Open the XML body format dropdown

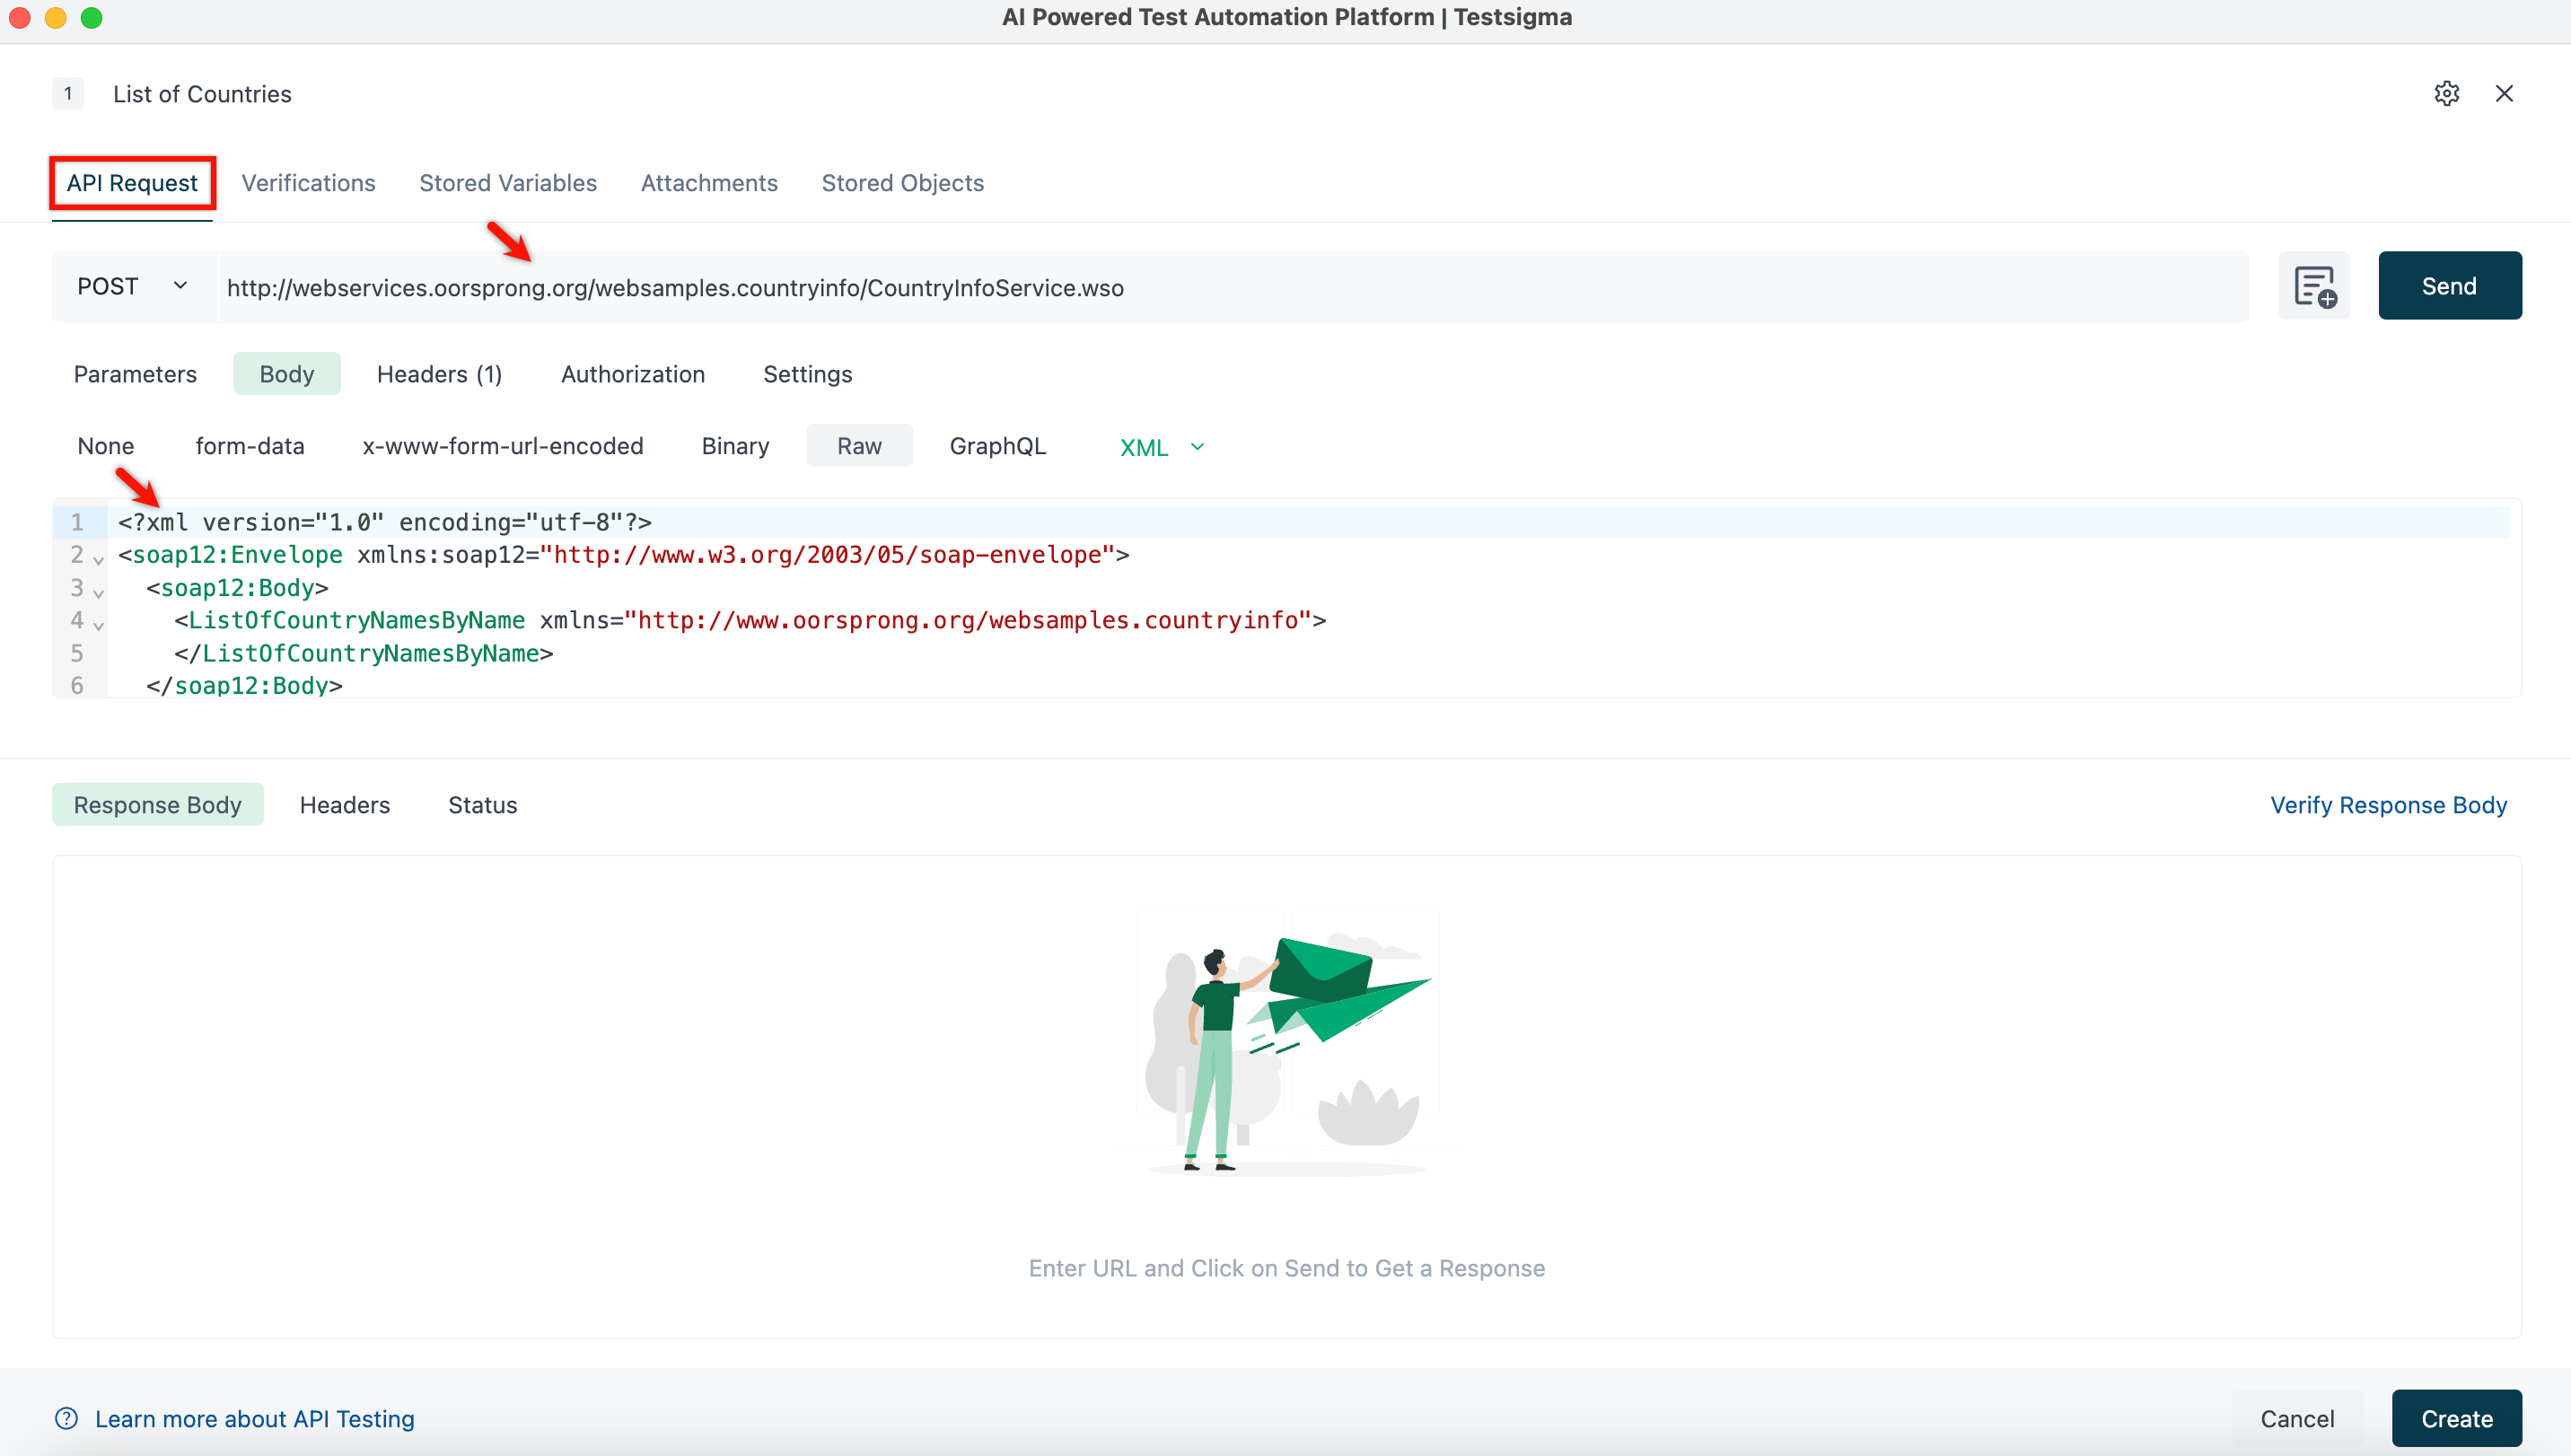click(x=1160, y=447)
